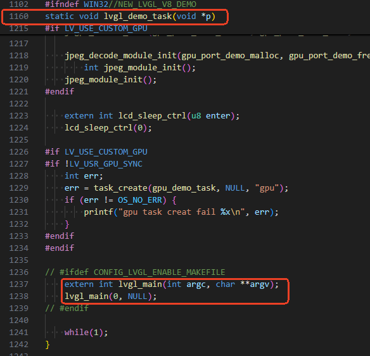Click line number 1237 in gutter
Viewport: 370px width, 356px height.
click(x=18, y=284)
